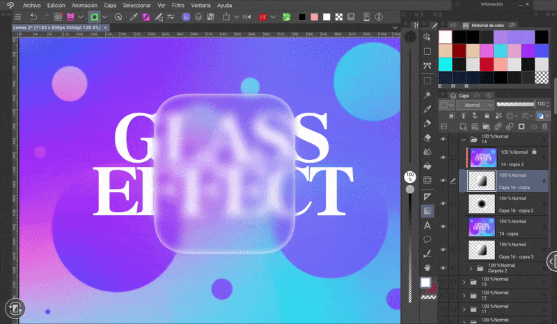The width and height of the screenshot is (557, 324).
Task: Click the main drawing color white square
Action: (425, 282)
